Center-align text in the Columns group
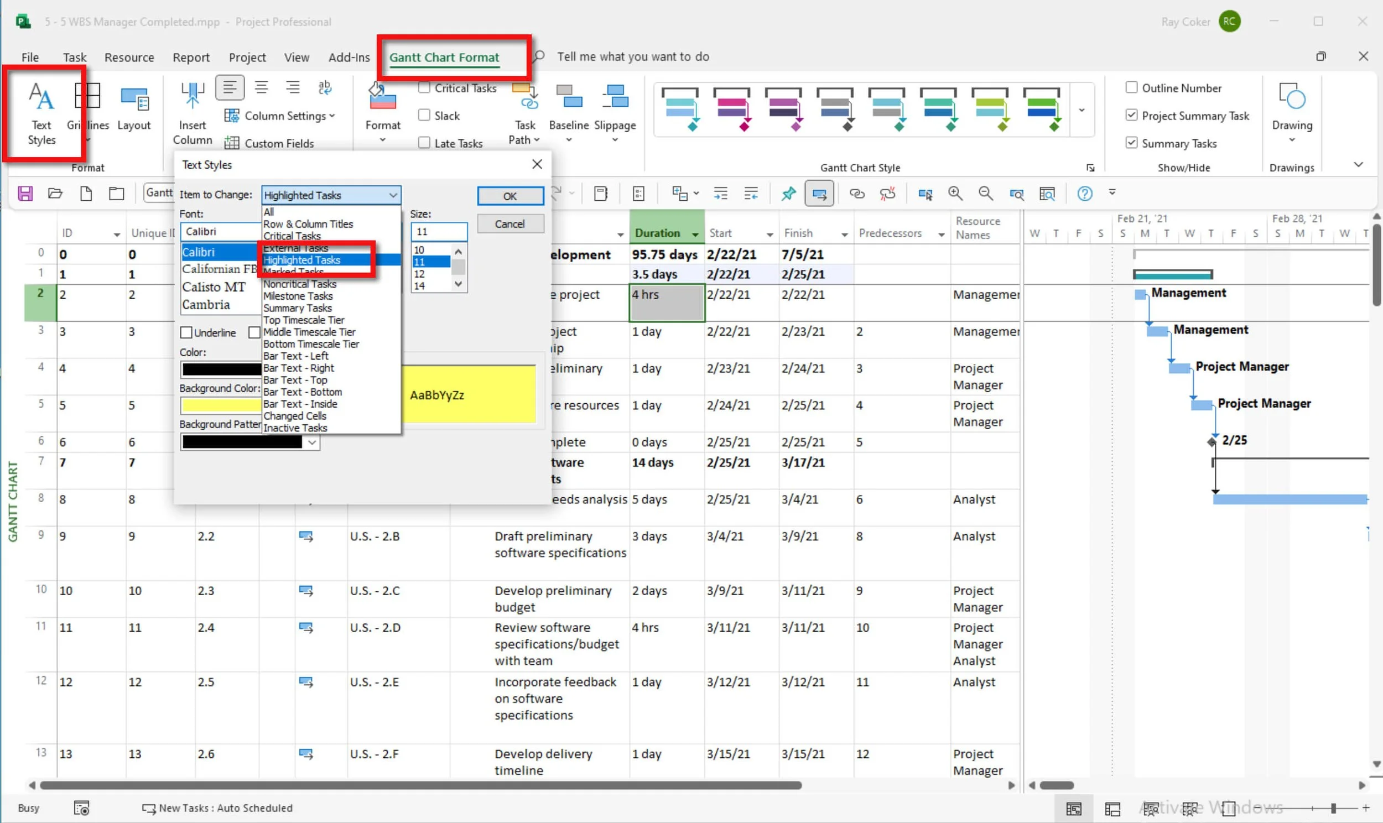This screenshot has height=823, width=1383. click(261, 87)
